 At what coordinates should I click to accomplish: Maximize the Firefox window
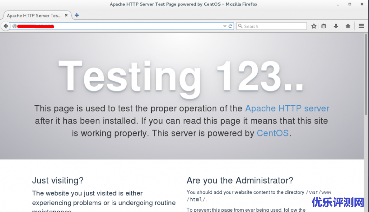tap(350, 4)
